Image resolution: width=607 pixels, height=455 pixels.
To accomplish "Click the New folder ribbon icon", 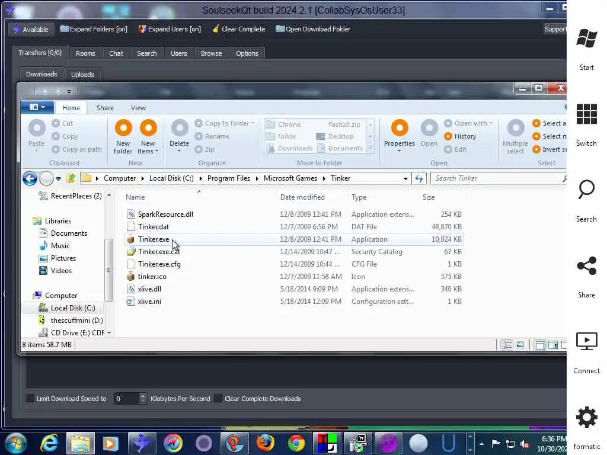I will coord(123,128).
